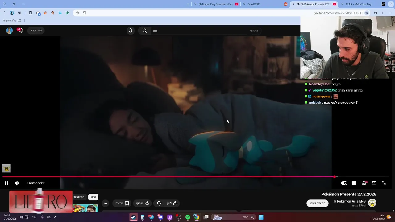Screen dimensions: 395x222
Task: Click the taskbar search box חפש
Action: pos(234,217)
